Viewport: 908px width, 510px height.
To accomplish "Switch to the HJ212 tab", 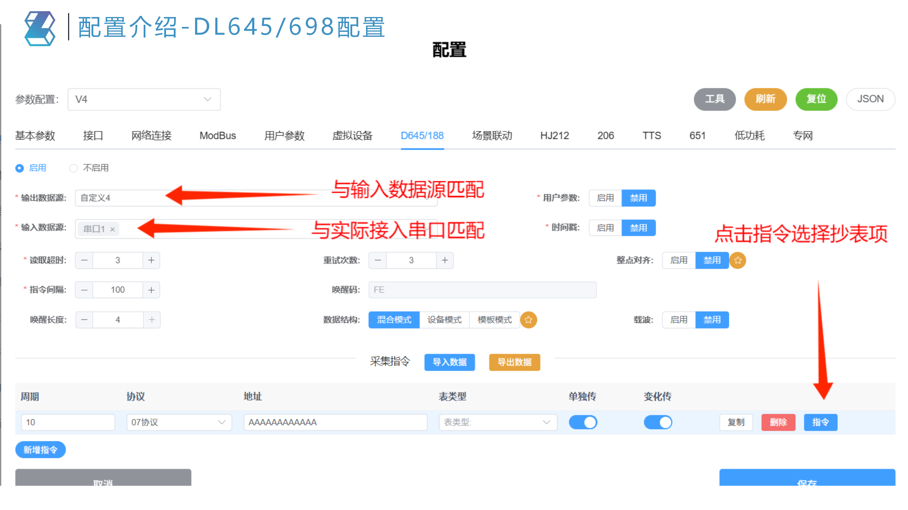I will click(555, 136).
